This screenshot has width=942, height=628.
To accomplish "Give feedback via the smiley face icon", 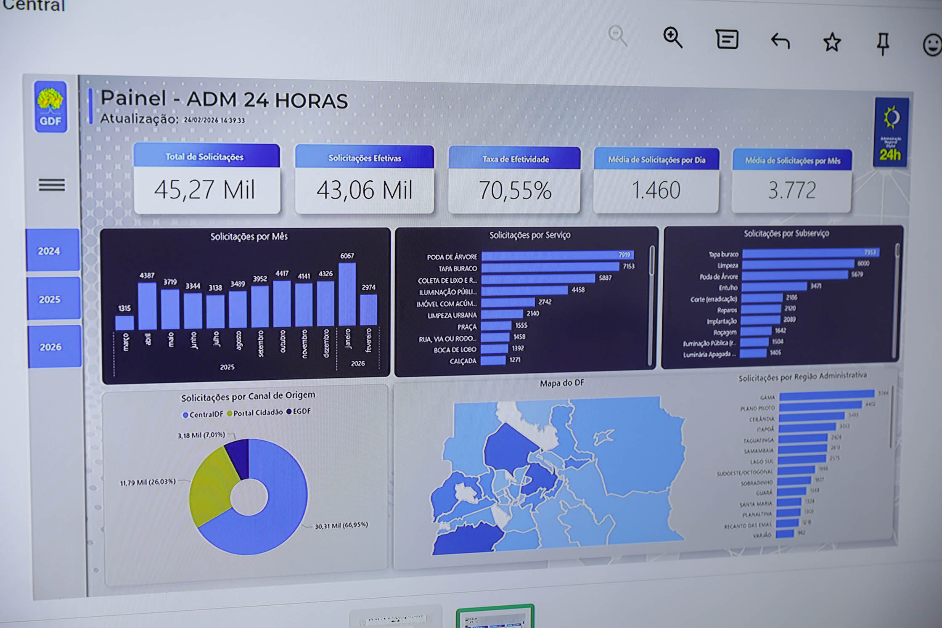I will coord(933,45).
